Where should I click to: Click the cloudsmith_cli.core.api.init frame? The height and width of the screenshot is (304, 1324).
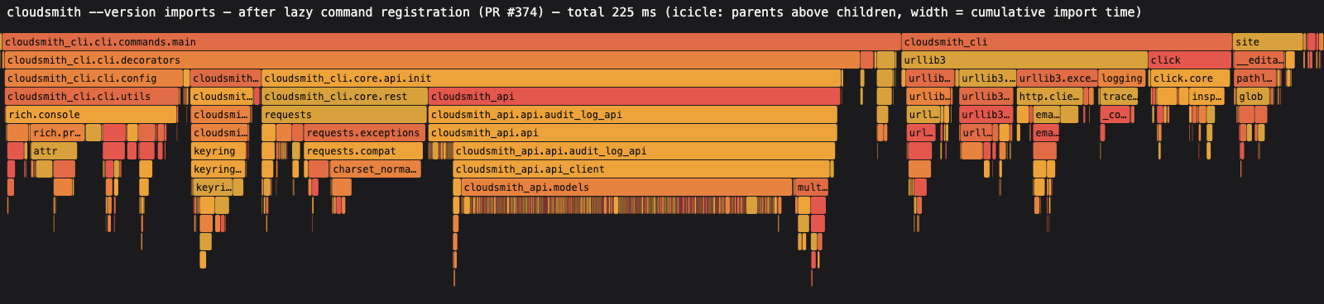coord(551,78)
